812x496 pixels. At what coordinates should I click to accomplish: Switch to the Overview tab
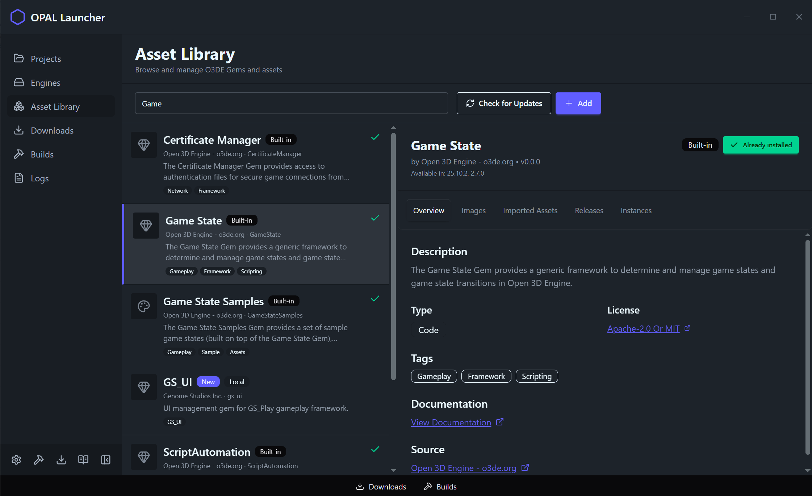click(x=428, y=211)
